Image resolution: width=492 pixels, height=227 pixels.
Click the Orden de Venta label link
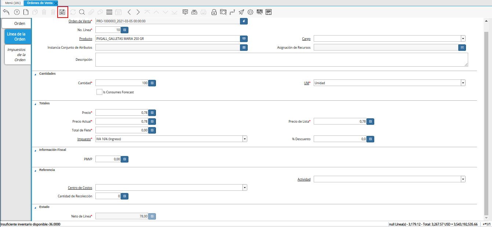(80, 21)
